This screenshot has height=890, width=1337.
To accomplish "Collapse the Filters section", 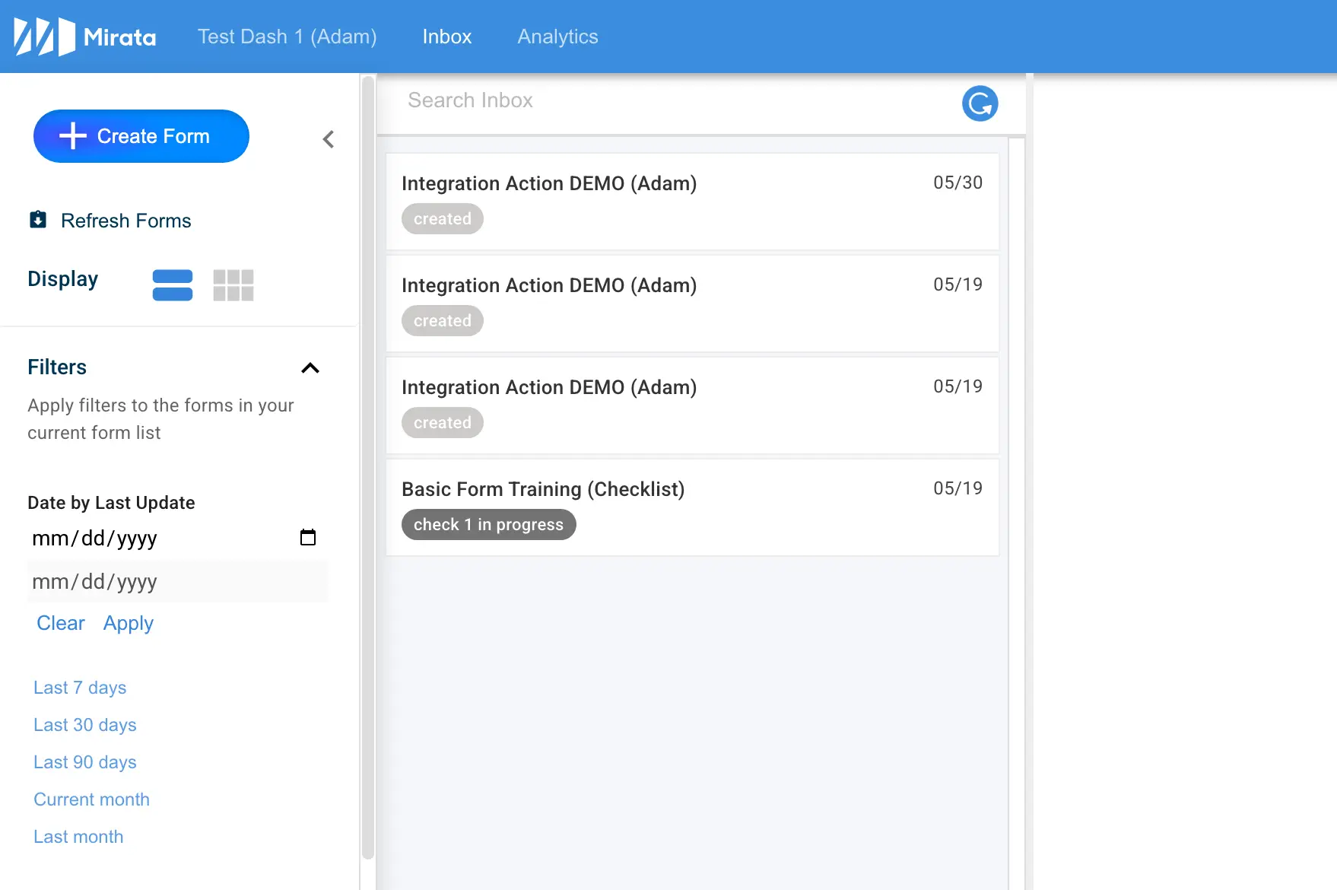I will click(x=310, y=368).
